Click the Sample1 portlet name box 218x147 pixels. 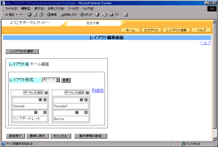(x=71, y=106)
